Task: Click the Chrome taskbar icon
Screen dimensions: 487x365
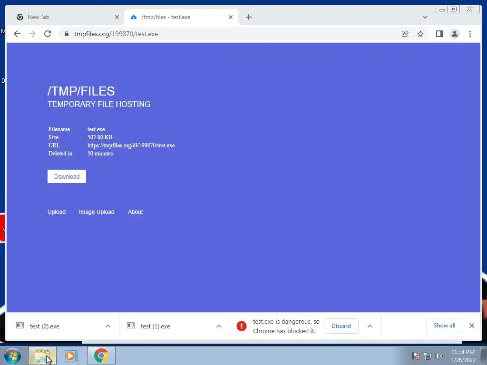Action: point(101,355)
